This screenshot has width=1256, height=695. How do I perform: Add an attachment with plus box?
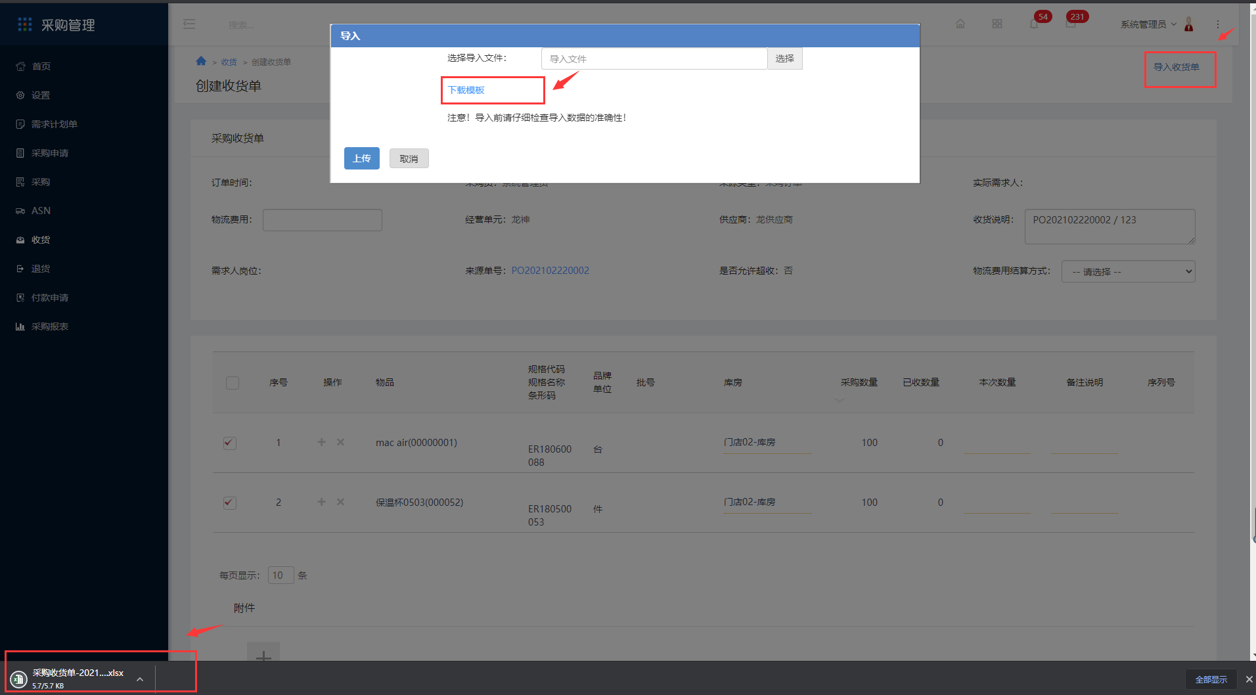(x=263, y=652)
